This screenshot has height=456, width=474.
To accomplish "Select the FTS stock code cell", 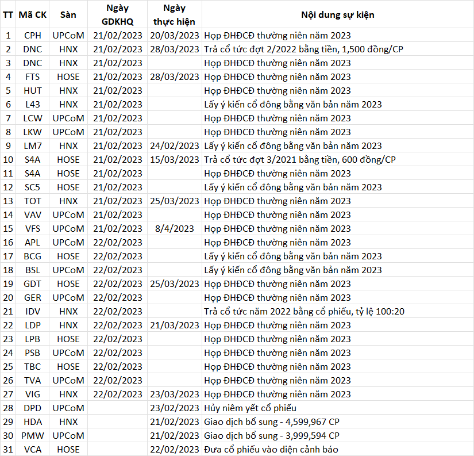I will 32,77.
